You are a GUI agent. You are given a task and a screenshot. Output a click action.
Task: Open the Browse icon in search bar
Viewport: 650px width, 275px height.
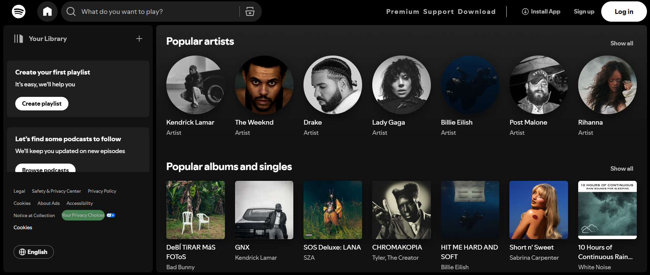point(250,12)
